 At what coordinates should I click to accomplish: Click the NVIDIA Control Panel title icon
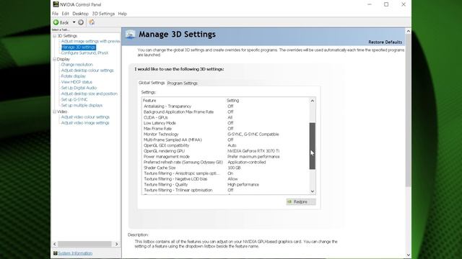[x=56, y=4]
